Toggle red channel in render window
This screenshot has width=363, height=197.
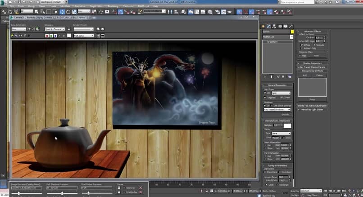(x=47, y=36)
